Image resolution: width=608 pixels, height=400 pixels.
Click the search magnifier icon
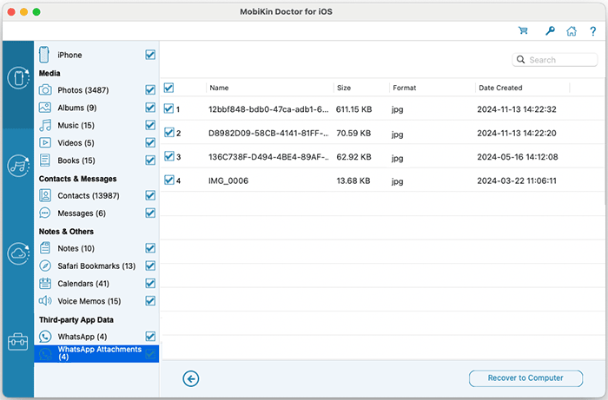pyautogui.click(x=521, y=60)
